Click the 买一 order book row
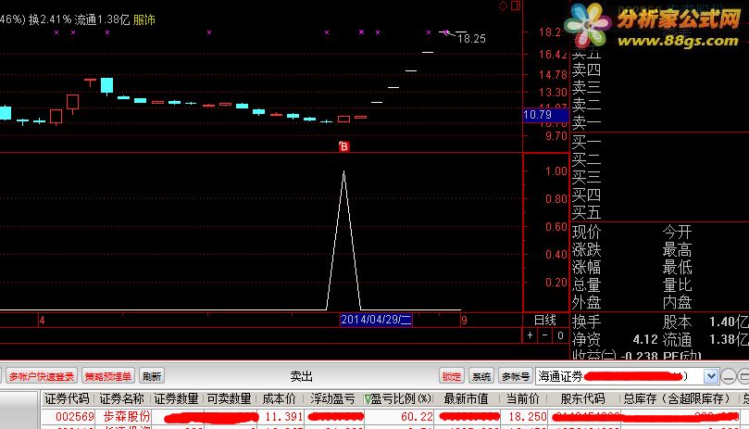Viewport: 749px width, 429px height. 586,142
